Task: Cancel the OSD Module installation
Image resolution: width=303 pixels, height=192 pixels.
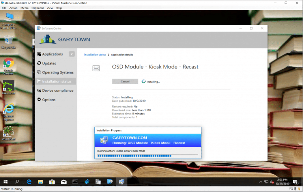Action: coord(125,81)
